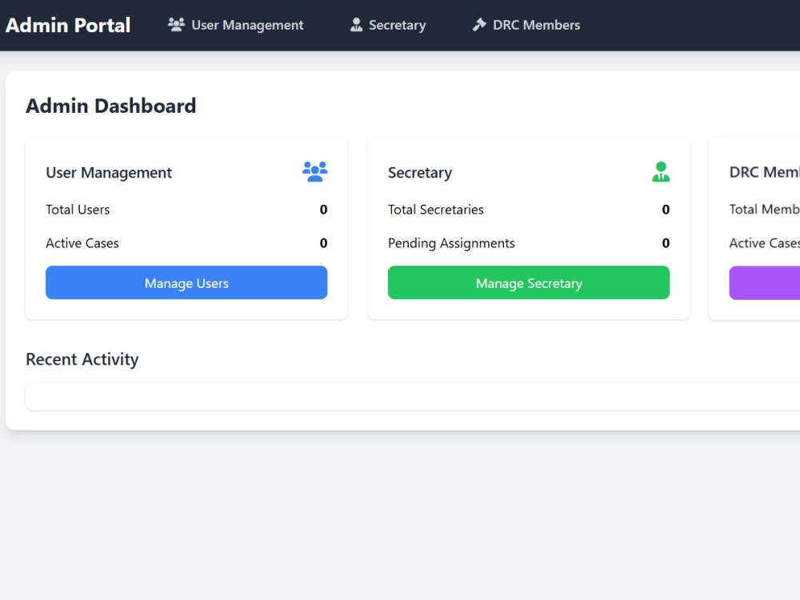
Task: Click the Manage Users button
Action: 186,282
